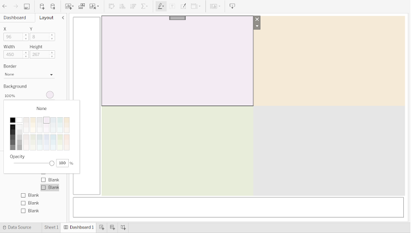Select the bottom-most Blank hierarchy item
Screen dimensions: 411x233
(30, 210)
